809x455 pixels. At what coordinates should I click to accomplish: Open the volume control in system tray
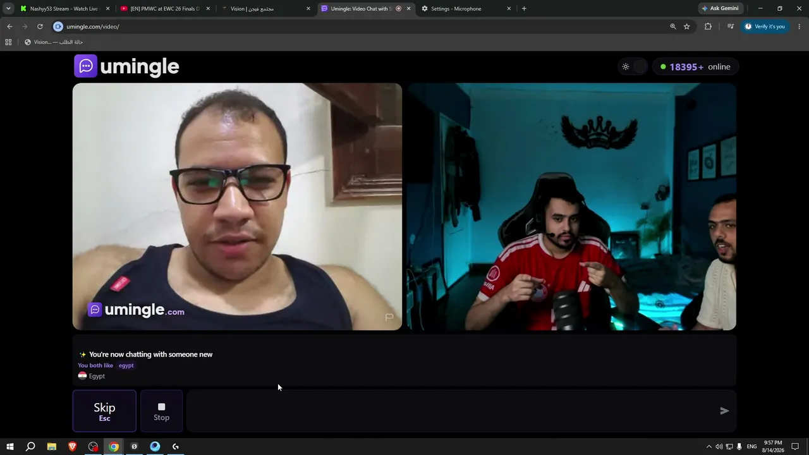[x=719, y=447]
